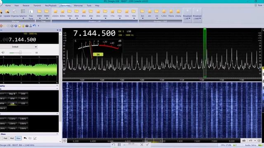Open the 23cms favourite band

[178, 13]
